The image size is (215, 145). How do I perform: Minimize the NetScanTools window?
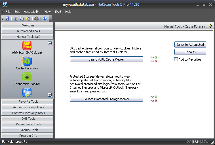click(197, 5)
